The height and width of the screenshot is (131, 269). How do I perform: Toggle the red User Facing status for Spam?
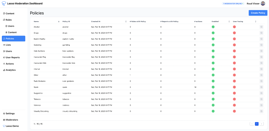coord(234,87)
